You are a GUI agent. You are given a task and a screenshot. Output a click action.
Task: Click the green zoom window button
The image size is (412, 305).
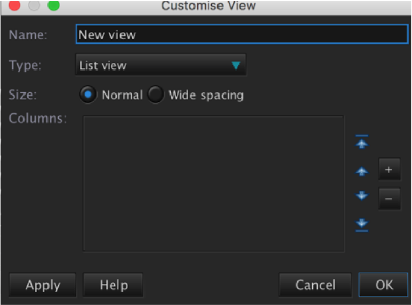pyautogui.click(x=53, y=6)
